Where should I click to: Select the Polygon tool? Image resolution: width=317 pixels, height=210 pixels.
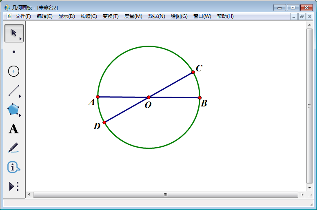coord(13,110)
